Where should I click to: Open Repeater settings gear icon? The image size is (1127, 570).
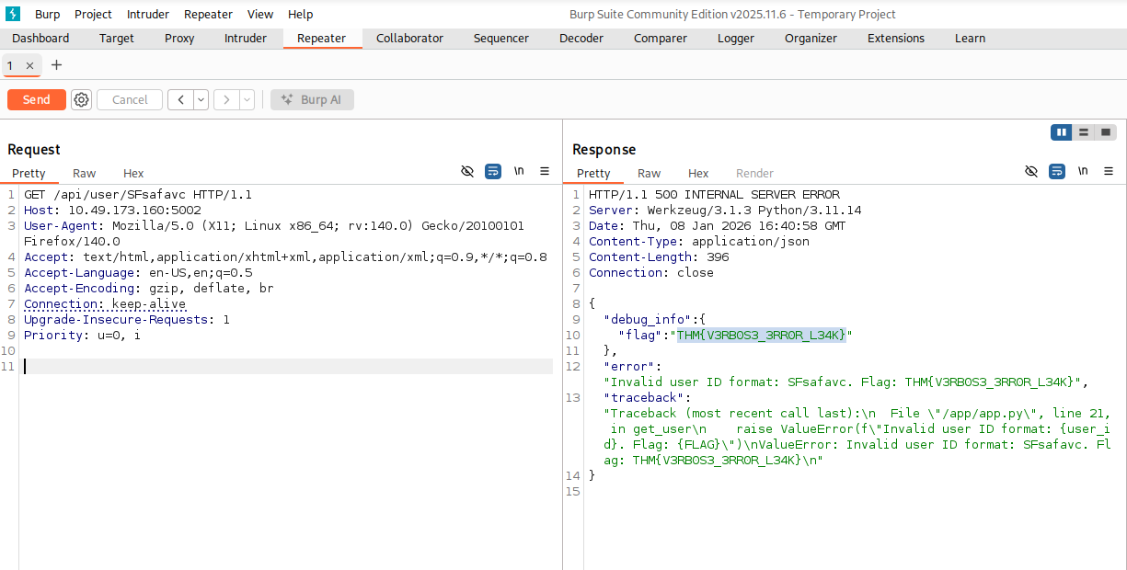click(x=82, y=100)
